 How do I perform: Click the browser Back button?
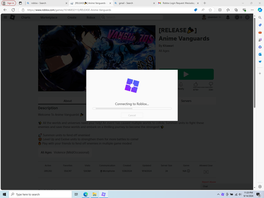click(5, 10)
